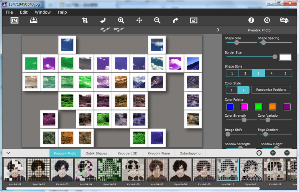Pick the green color palette swatch
299x192 pixels.
click(x=258, y=107)
